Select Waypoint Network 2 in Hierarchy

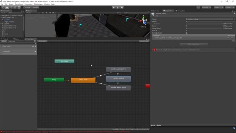pos(9,28)
